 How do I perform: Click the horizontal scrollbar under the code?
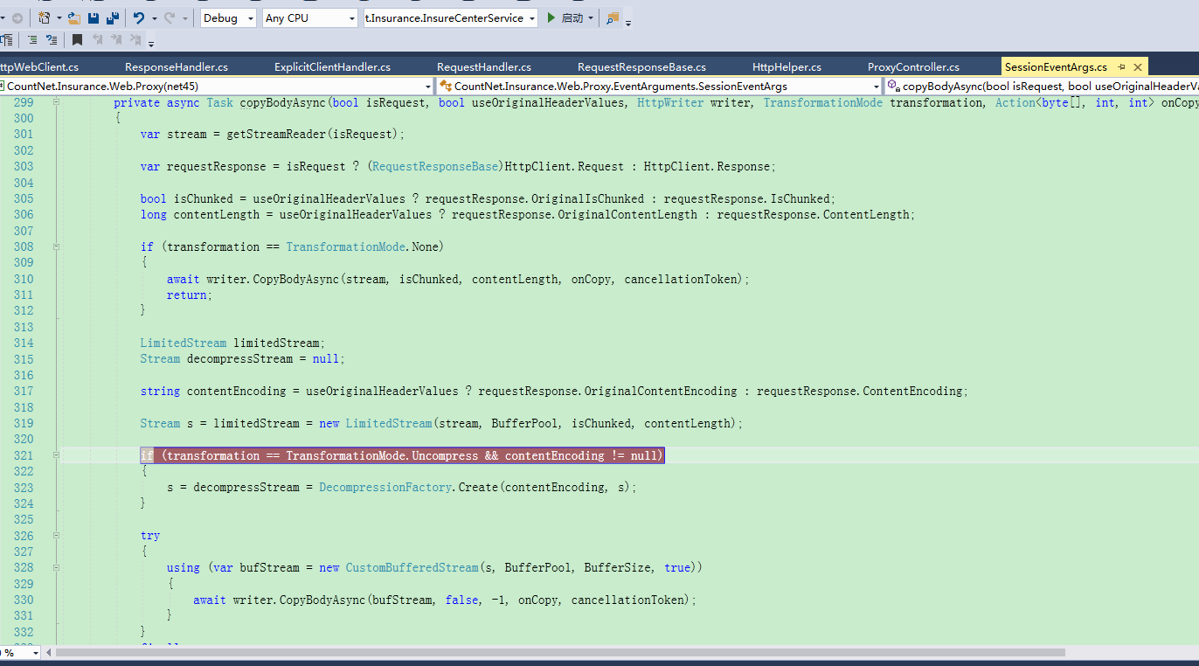[x=559, y=652]
